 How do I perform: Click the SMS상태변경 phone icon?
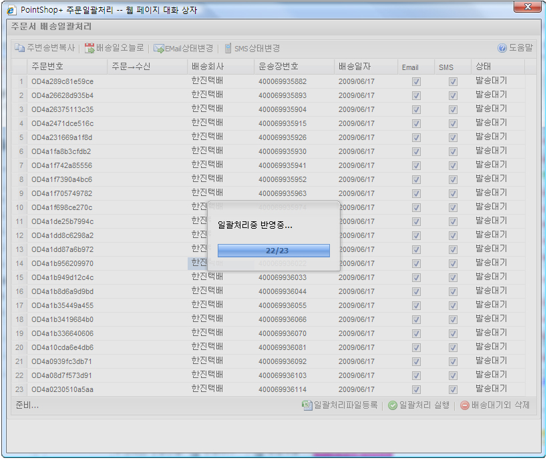[228, 48]
